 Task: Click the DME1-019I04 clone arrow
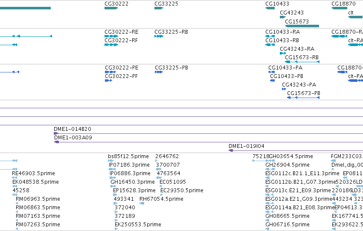[231, 150]
